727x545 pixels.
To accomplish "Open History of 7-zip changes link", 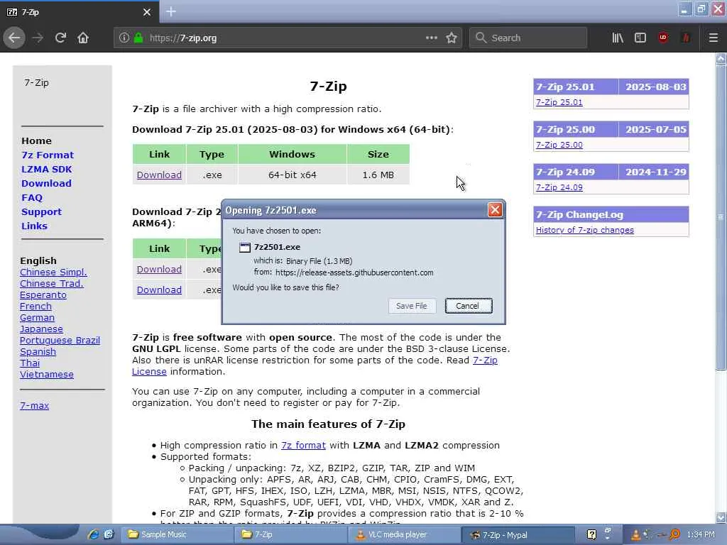I will tap(585, 231).
